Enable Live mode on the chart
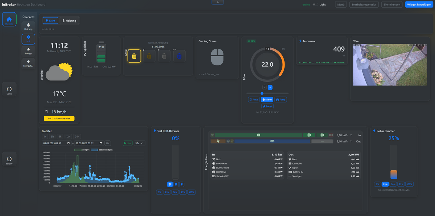The image size is (435, 216). (x=127, y=143)
